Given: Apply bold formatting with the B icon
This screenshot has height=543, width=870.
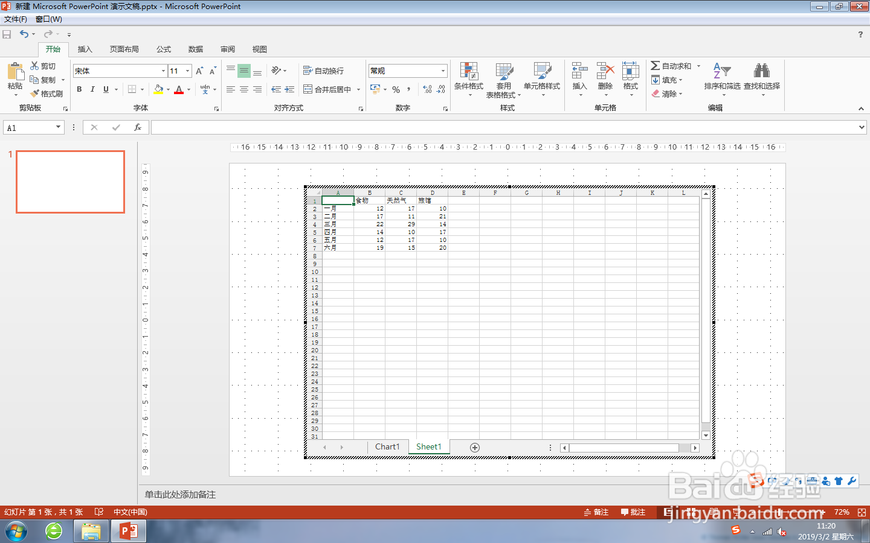Looking at the screenshot, I should click(x=79, y=89).
